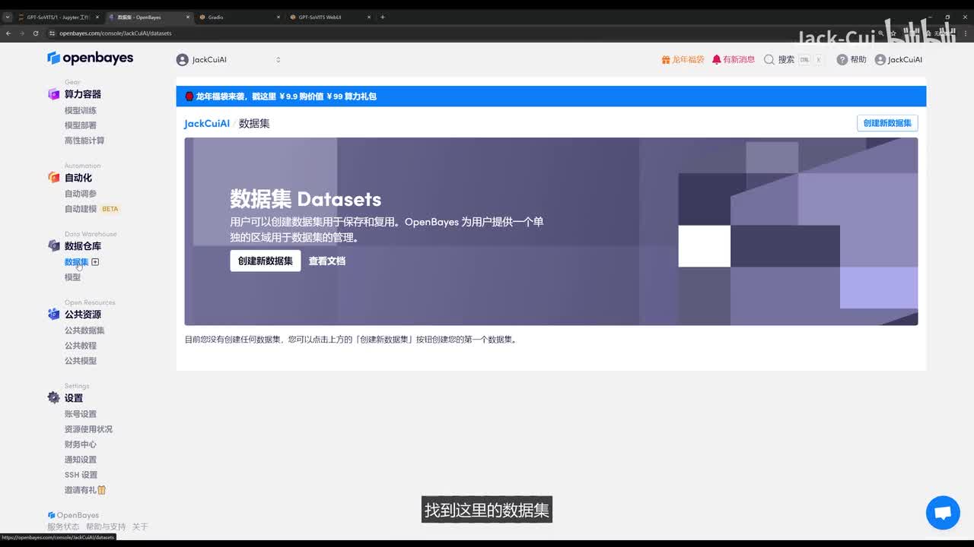974x547 pixels.
Task: Open the JackCuiAI user menu at top right
Action: pos(898,60)
